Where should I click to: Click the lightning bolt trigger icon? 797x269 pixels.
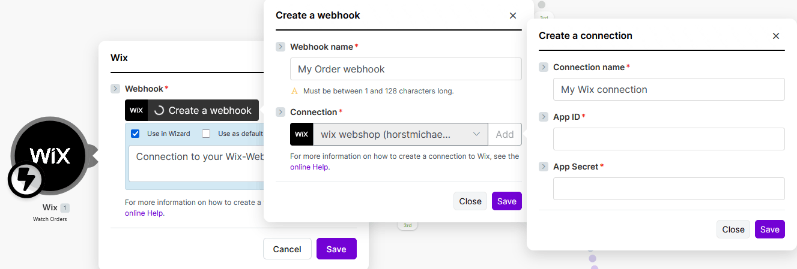click(25, 180)
